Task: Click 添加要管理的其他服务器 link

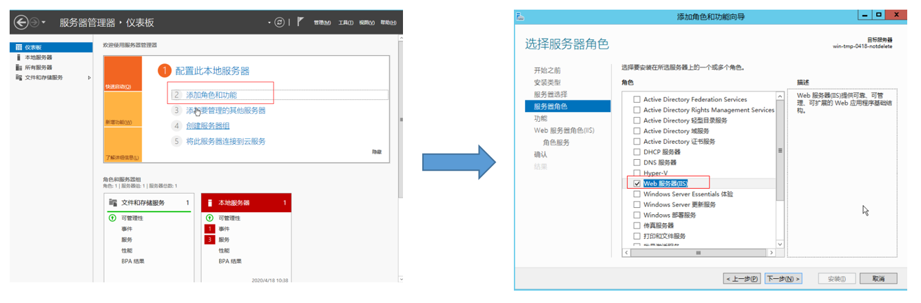Action: (226, 110)
